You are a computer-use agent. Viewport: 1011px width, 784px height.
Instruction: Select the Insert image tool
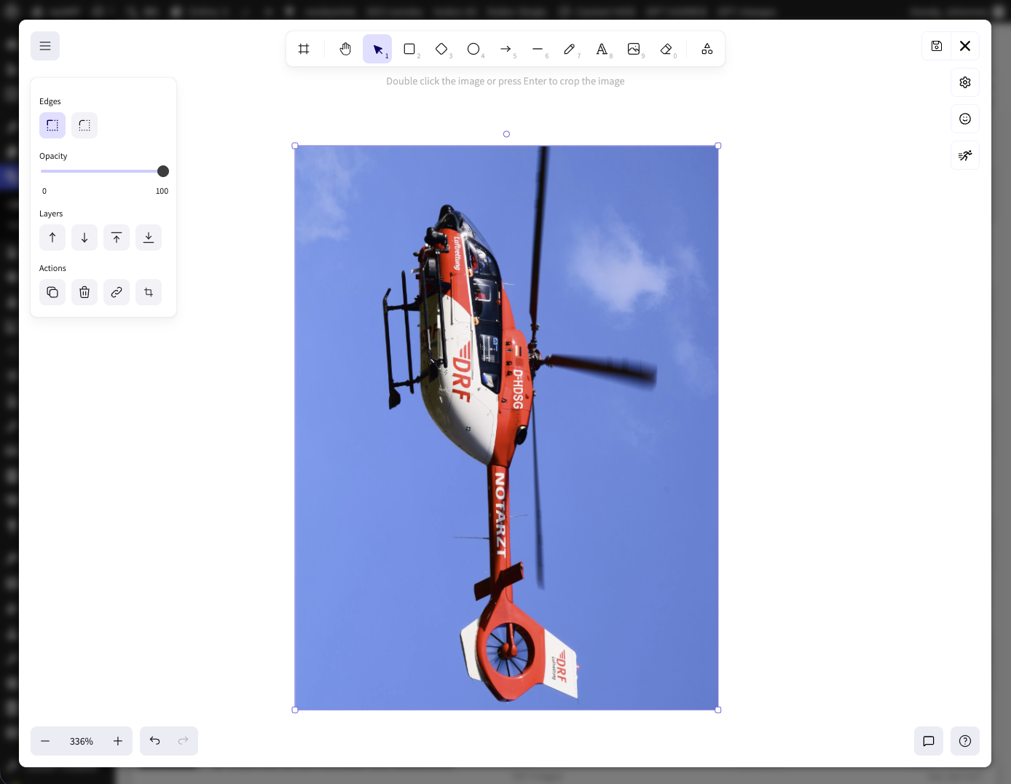[634, 49]
